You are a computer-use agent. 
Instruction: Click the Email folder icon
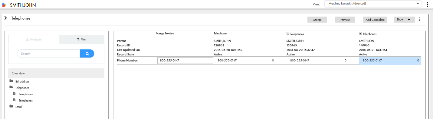[11, 106]
